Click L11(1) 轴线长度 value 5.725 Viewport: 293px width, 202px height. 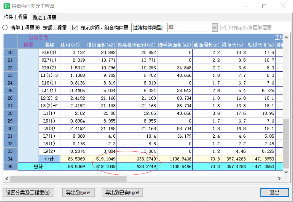[x=261, y=91]
